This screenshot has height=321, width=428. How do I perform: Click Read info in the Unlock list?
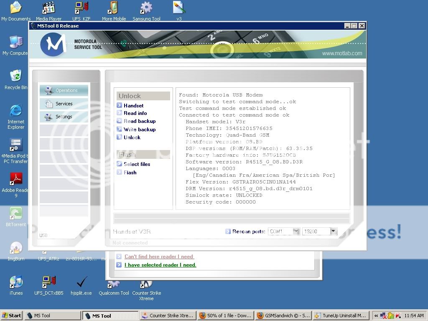coord(135,113)
